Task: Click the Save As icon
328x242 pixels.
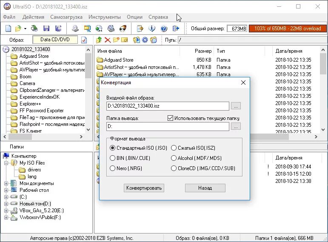Action: pos(58,28)
